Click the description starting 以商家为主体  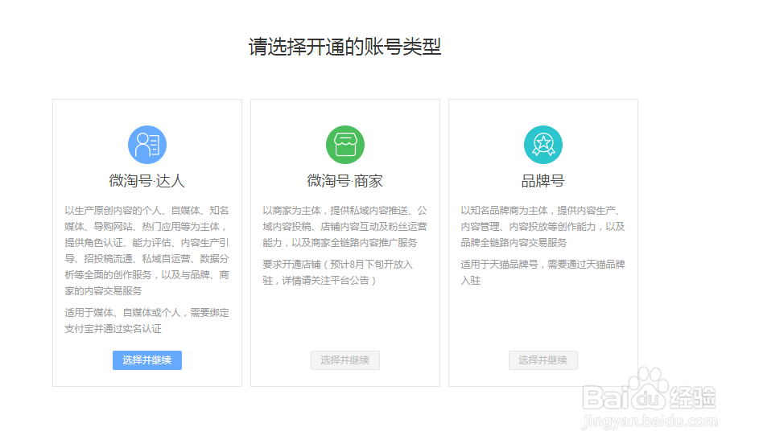point(345,227)
